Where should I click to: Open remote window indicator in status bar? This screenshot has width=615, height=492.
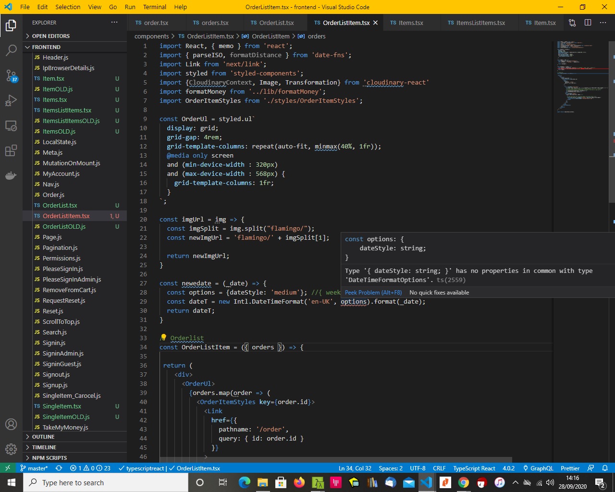click(x=8, y=468)
